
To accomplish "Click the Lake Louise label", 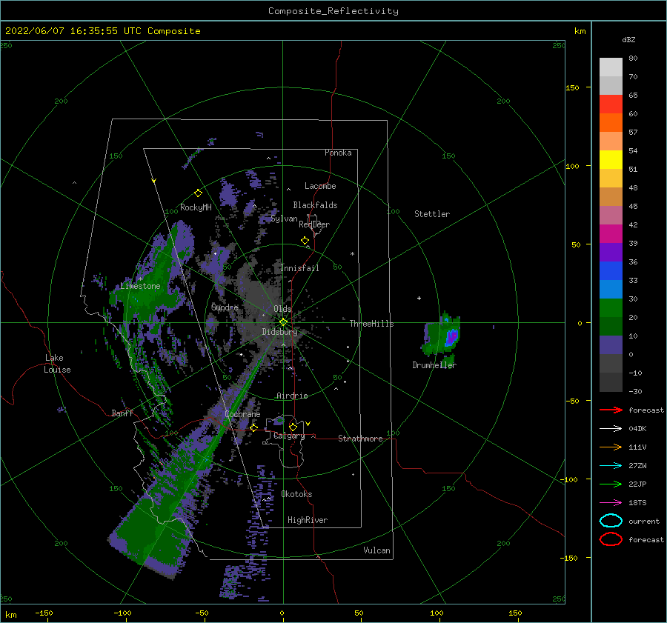I will point(57,364).
